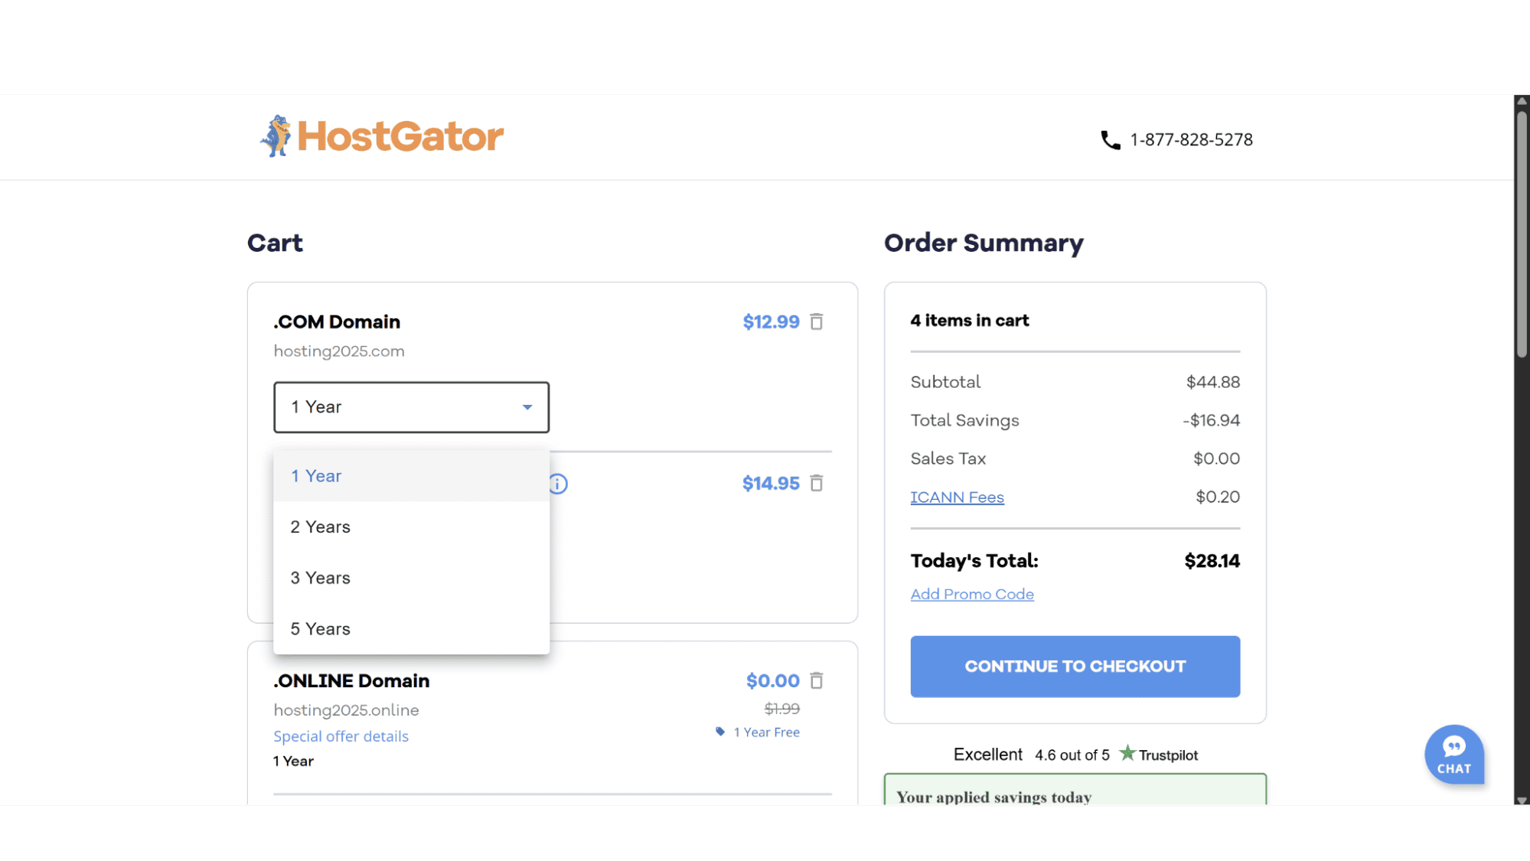Call support number 1-877-828-5278
This screenshot has height=861, width=1530.
tap(1191, 140)
